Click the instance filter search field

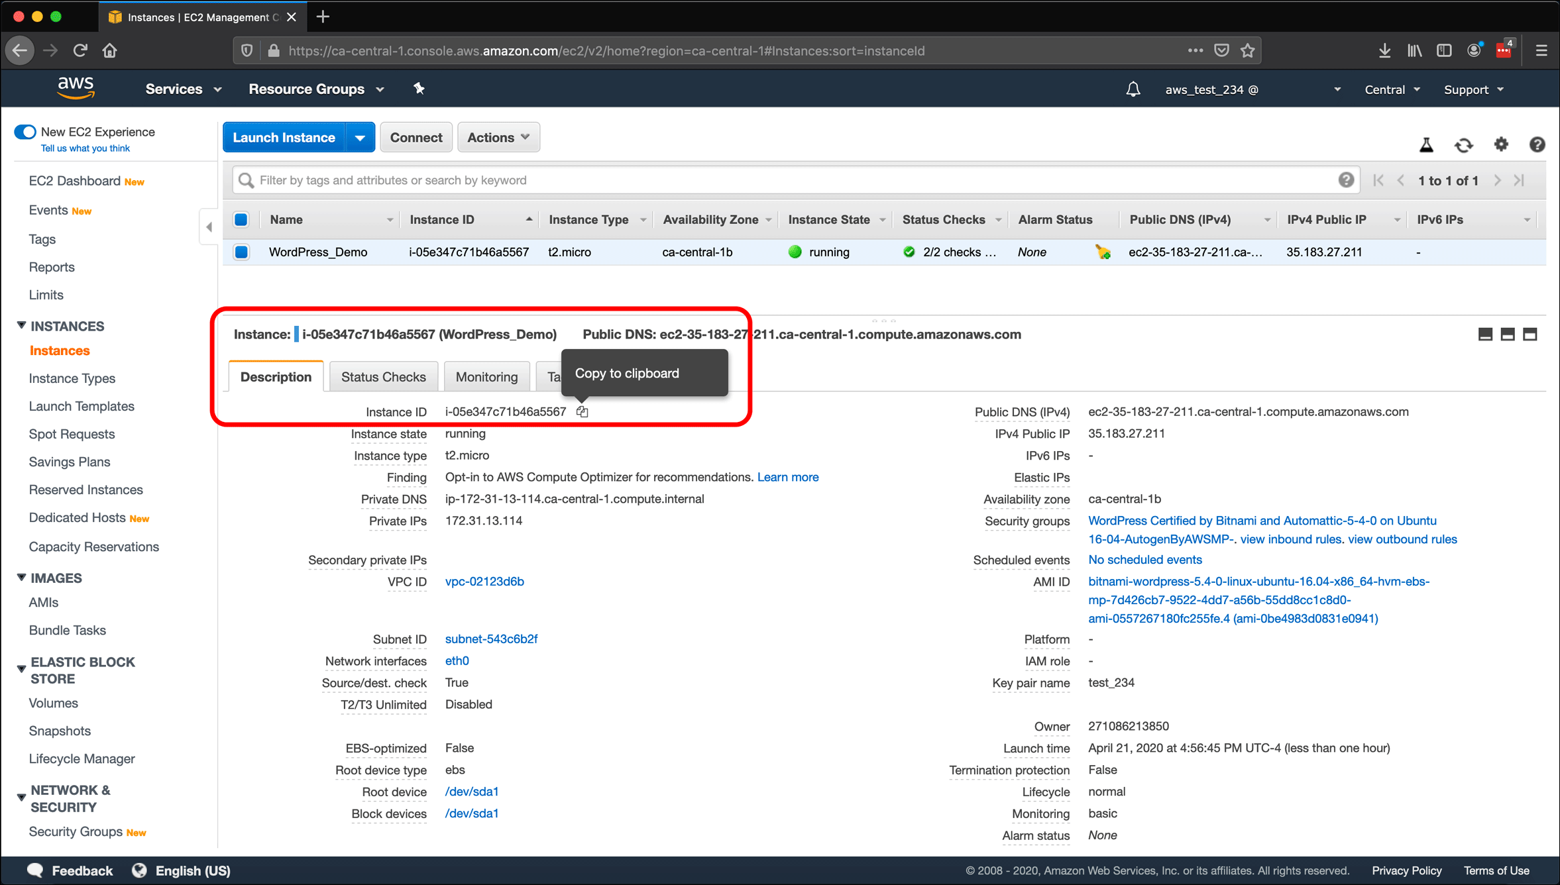tap(795, 180)
